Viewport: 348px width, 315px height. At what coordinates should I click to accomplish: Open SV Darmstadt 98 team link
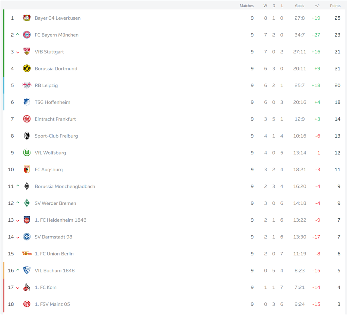pyautogui.click(x=53, y=237)
